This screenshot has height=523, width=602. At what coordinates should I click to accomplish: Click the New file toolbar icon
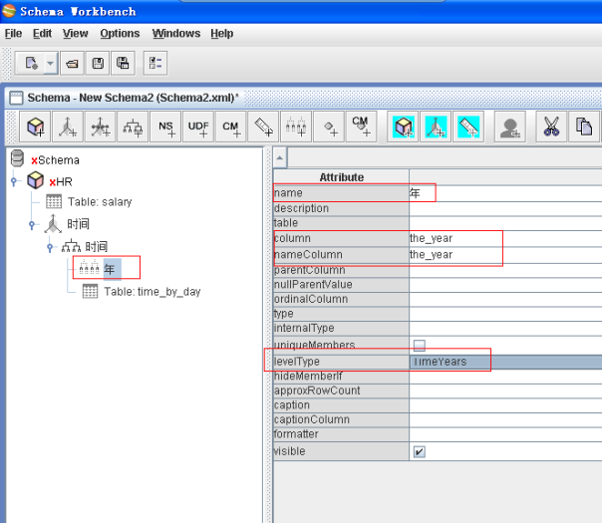pyautogui.click(x=31, y=63)
